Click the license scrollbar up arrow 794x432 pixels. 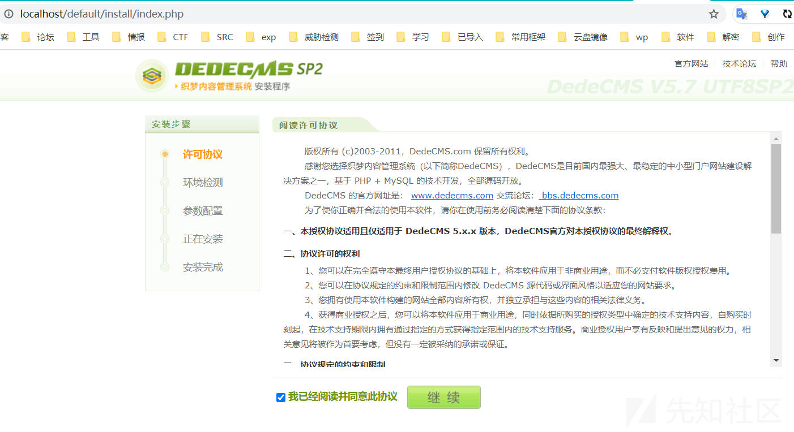click(776, 138)
